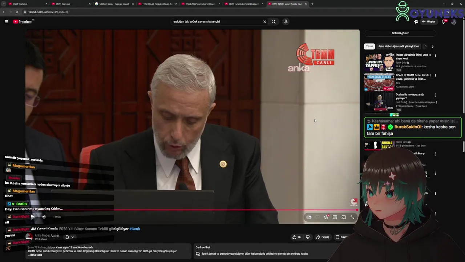Click the #Canlı hashtag link
The image size is (465, 262).
click(135, 229)
